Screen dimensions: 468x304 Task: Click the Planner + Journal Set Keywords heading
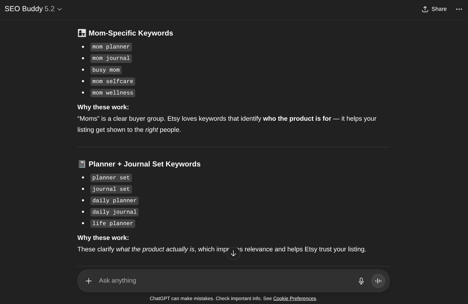click(x=144, y=164)
